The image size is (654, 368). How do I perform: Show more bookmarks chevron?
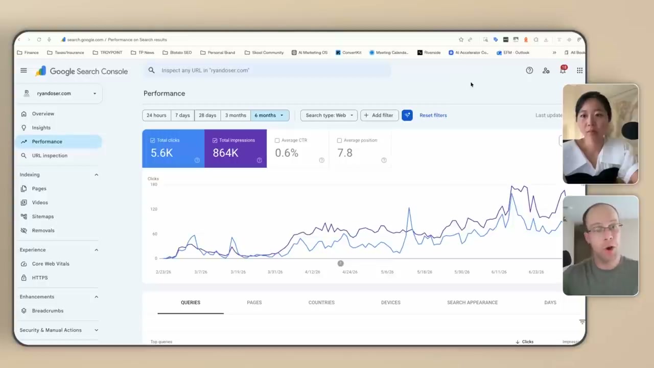click(554, 53)
